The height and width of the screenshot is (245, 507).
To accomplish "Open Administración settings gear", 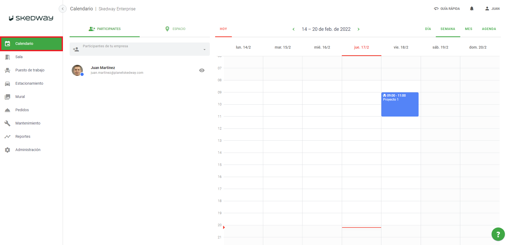I will (28, 150).
